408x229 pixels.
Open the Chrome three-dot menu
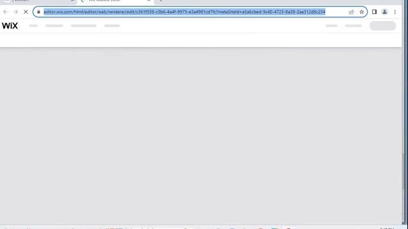click(x=395, y=12)
